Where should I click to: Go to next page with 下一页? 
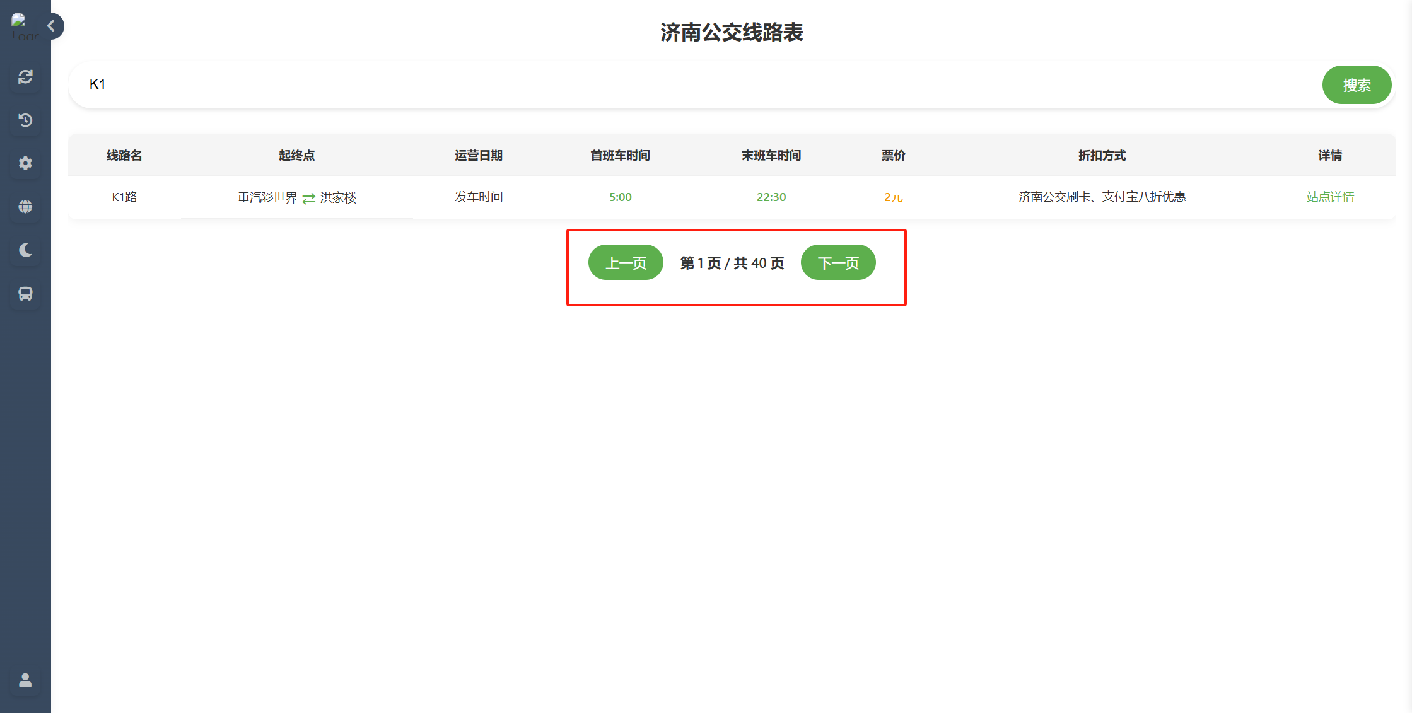[838, 263]
